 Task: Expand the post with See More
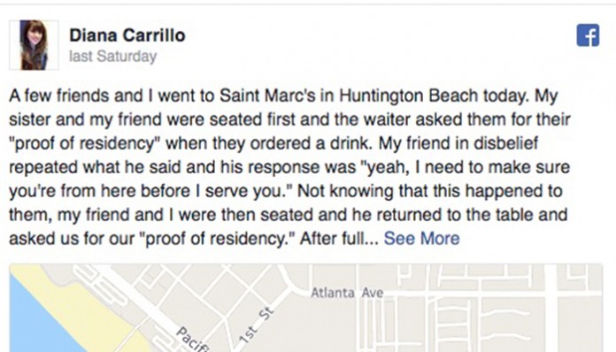tap(421, 238)
